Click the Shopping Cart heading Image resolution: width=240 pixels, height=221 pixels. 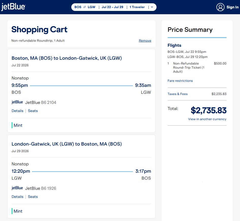(39, 29)
